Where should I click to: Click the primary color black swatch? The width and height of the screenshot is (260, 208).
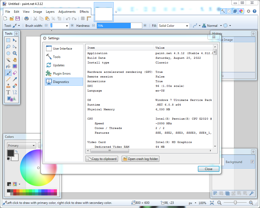click(10, 153)
